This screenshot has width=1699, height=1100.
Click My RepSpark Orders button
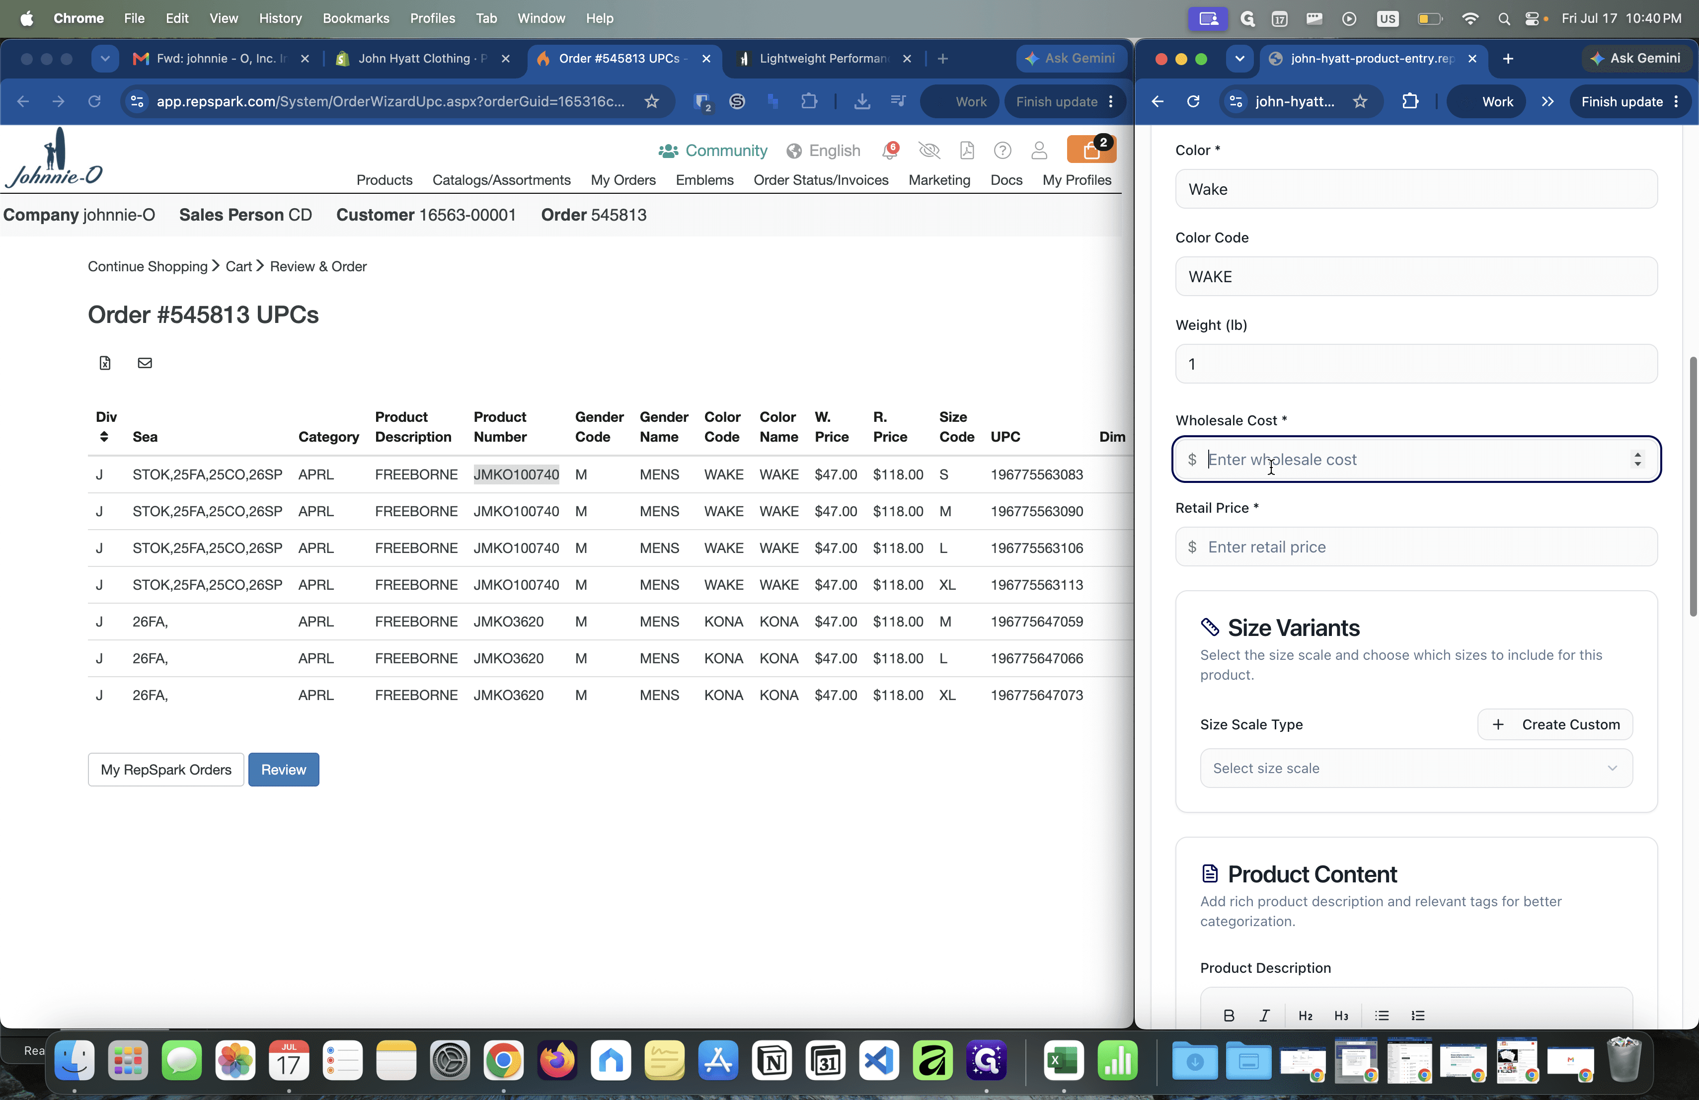pos(165,770)
